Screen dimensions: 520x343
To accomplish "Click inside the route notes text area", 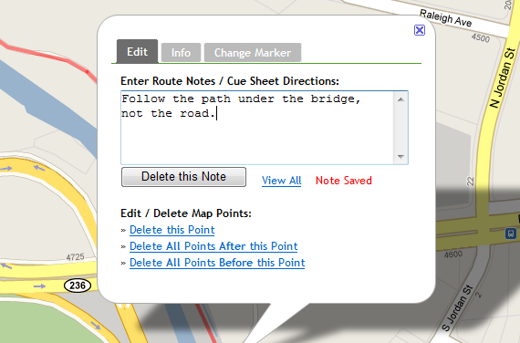I will click(257, 128).
